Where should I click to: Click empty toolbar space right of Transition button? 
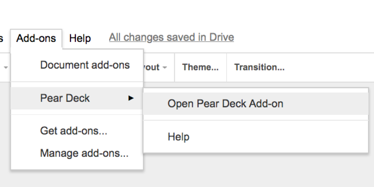(329, 68)
